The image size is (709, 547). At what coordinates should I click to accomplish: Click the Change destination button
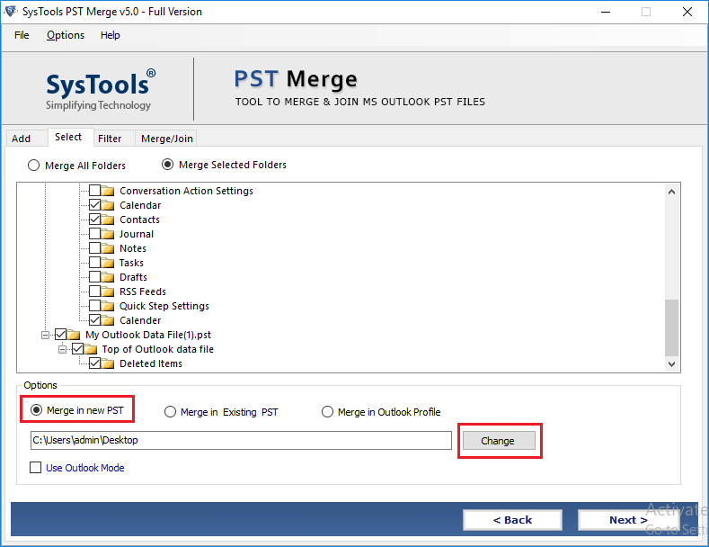click(499, 441)
